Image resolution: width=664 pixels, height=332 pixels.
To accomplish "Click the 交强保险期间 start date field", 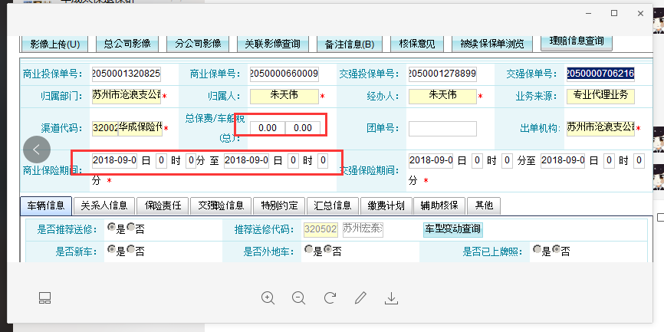I will 431,160.
